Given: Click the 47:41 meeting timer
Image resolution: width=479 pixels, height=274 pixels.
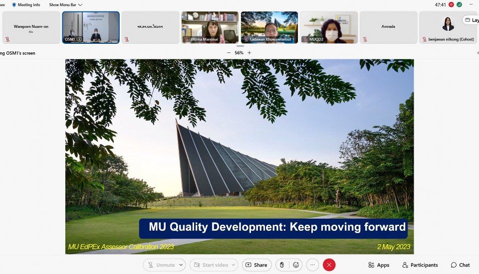Looking at the screenshot, I should tap(440, 4).
